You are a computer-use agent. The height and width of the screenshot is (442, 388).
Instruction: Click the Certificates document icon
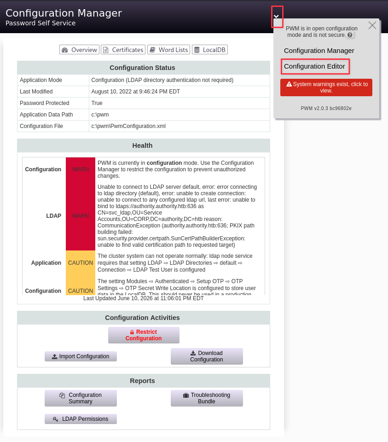106,50
